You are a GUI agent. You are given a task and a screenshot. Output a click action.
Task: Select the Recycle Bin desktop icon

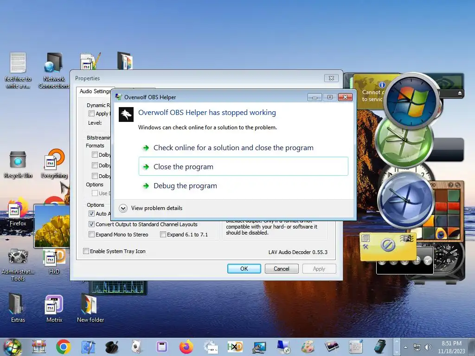pyautogui.click(x=18, y=165)
